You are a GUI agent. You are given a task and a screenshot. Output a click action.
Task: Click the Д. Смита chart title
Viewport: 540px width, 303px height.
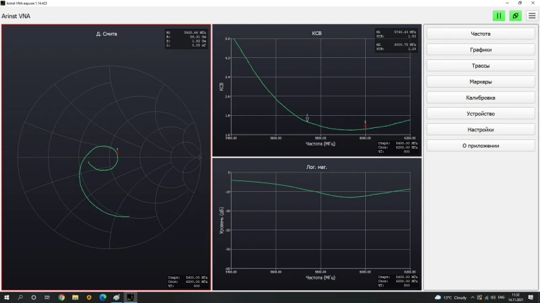tap(107, 34)
